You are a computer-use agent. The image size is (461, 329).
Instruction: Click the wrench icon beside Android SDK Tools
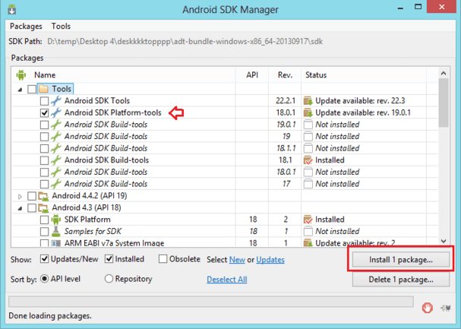click(55, 101)
